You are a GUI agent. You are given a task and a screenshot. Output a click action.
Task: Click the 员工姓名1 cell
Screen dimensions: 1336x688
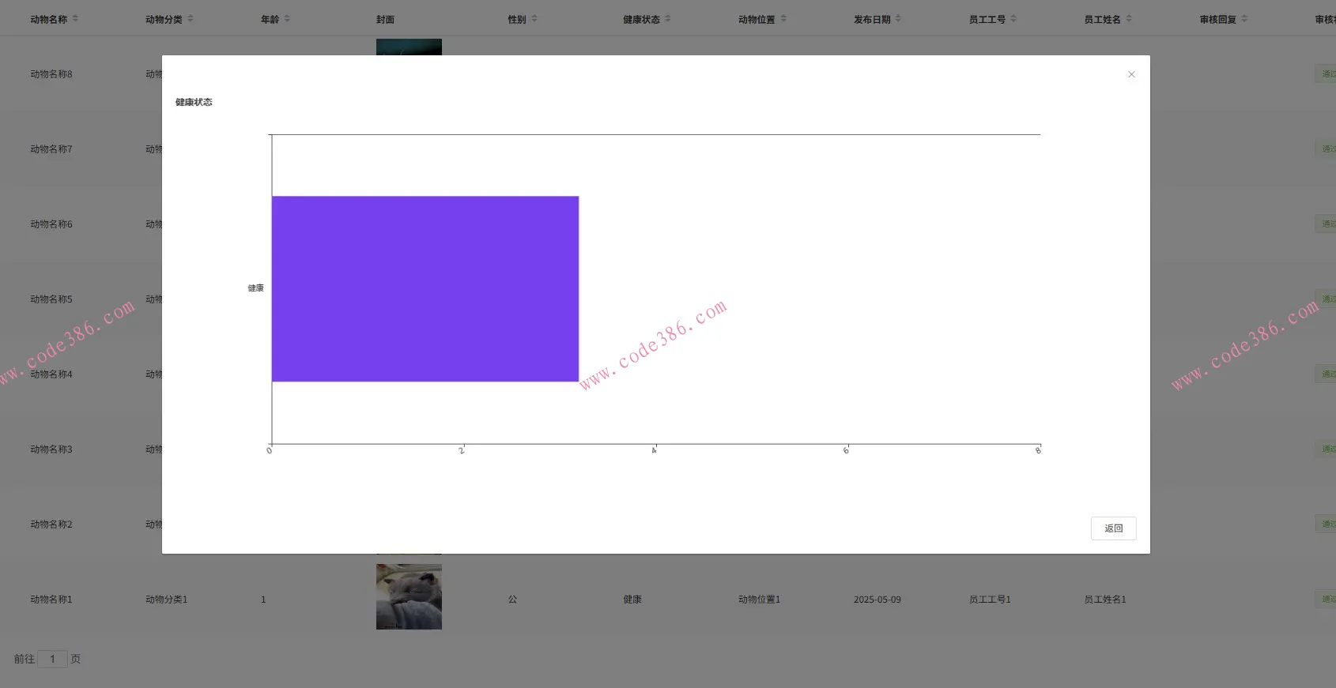(1105, 600)
